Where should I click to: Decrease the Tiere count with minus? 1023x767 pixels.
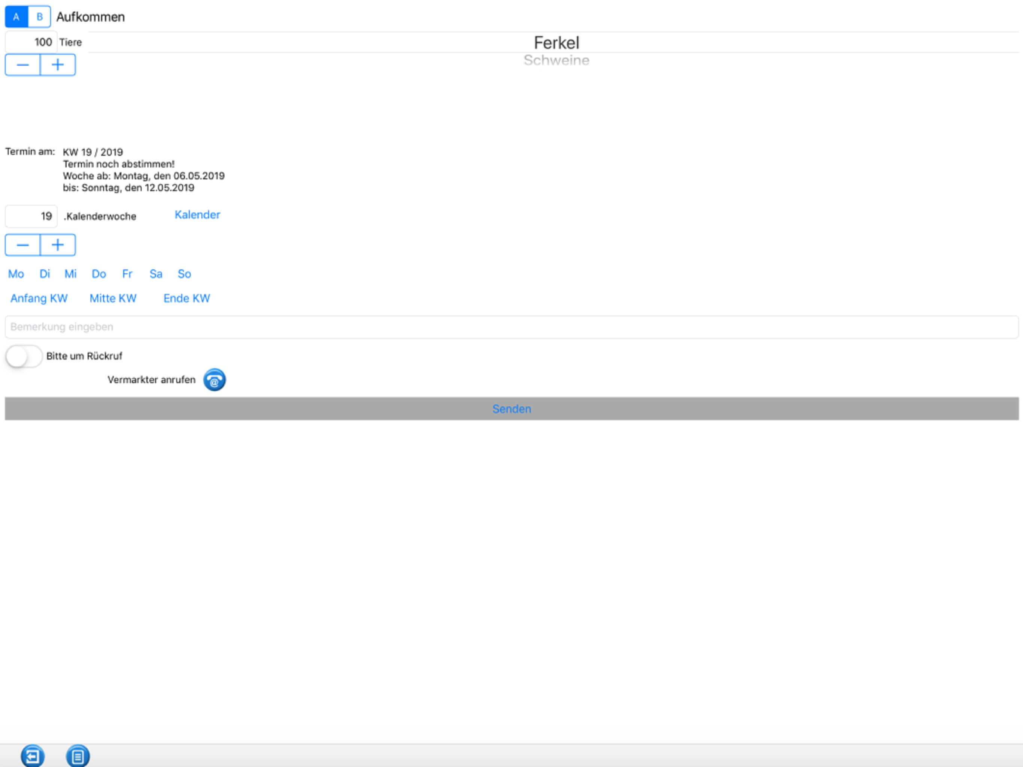tap(23, 65)
